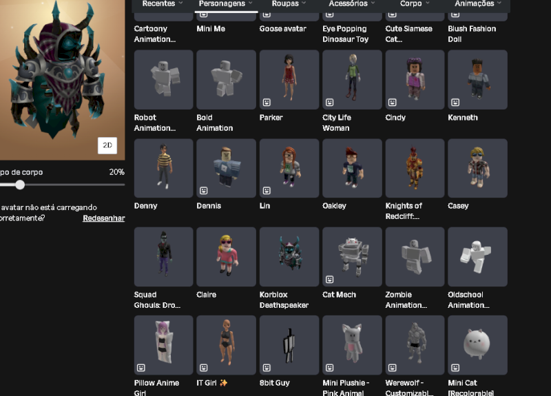Click bundle icon on Parker tile

click(x=267, y=102)
